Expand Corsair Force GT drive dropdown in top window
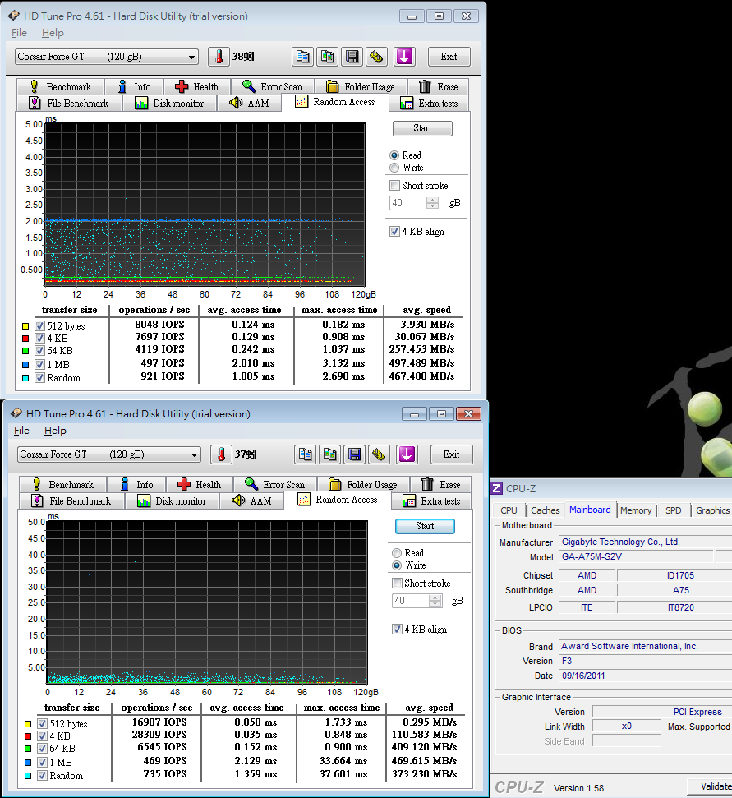 (x=191, y=57)
